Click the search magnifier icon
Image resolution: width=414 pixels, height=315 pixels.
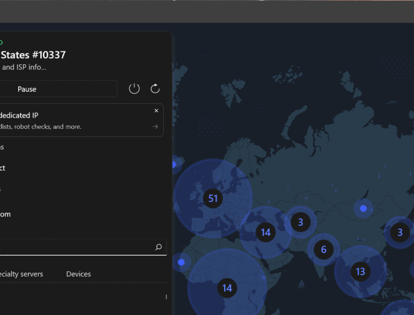click(158, 247)
